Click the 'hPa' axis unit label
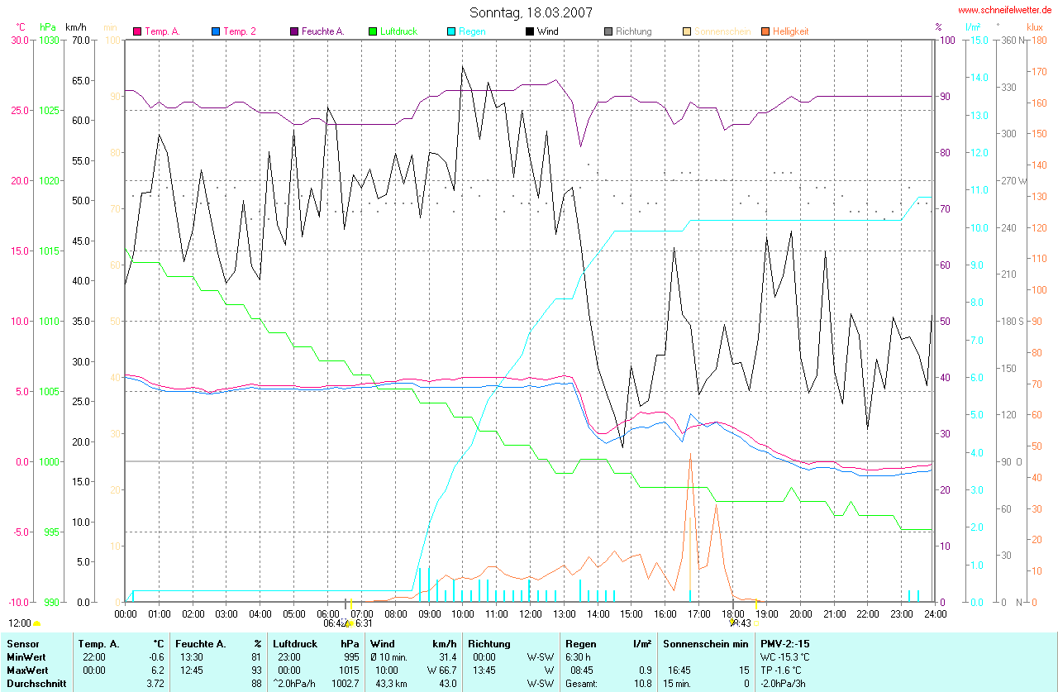 point(47,26)
